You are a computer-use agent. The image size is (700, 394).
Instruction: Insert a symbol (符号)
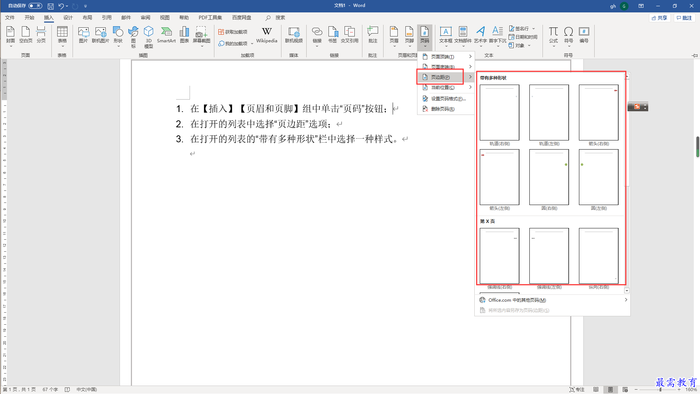pos(568,36)
